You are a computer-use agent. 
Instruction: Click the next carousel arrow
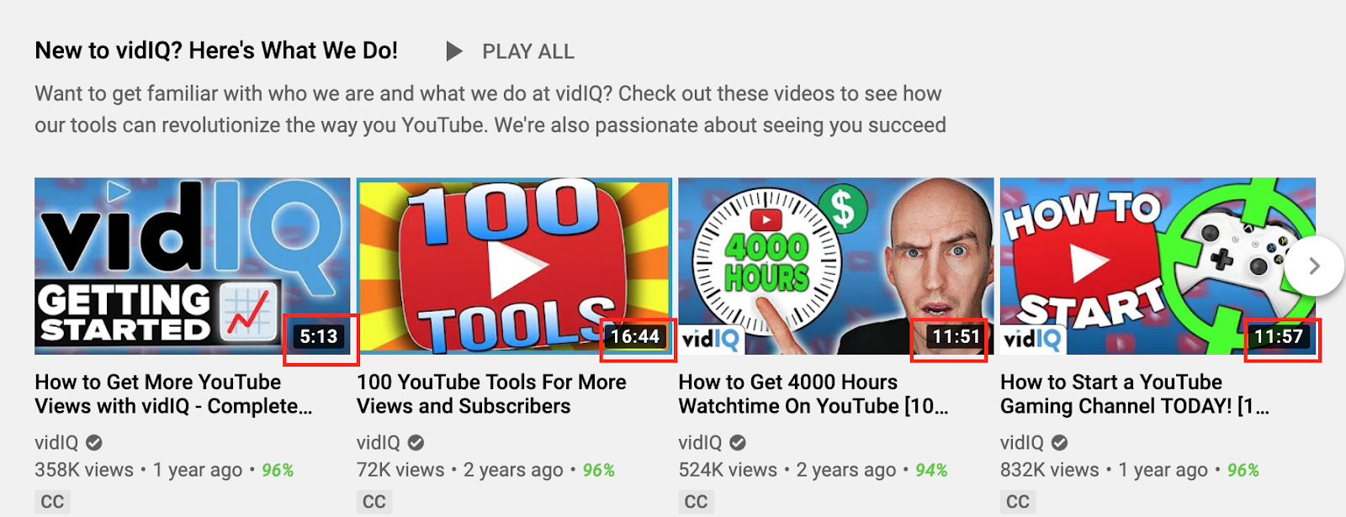click(1314, 266)
